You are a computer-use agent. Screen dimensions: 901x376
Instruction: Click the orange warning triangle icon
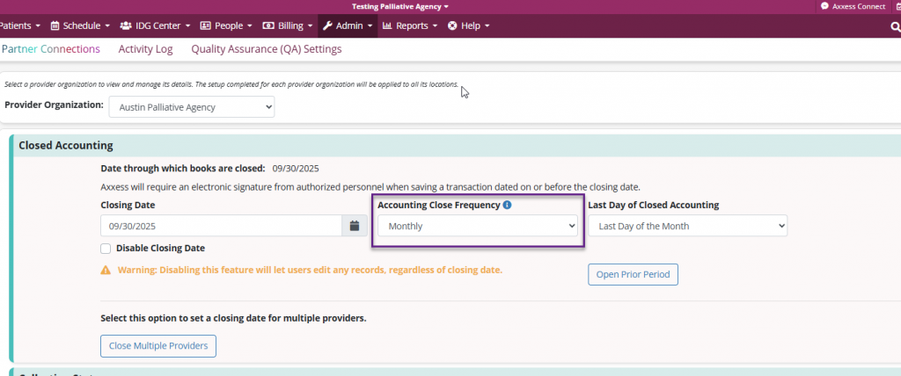[106, 271]
